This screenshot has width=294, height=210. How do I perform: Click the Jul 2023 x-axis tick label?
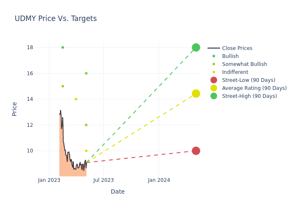pyautogui.click(x=103, y=180)
